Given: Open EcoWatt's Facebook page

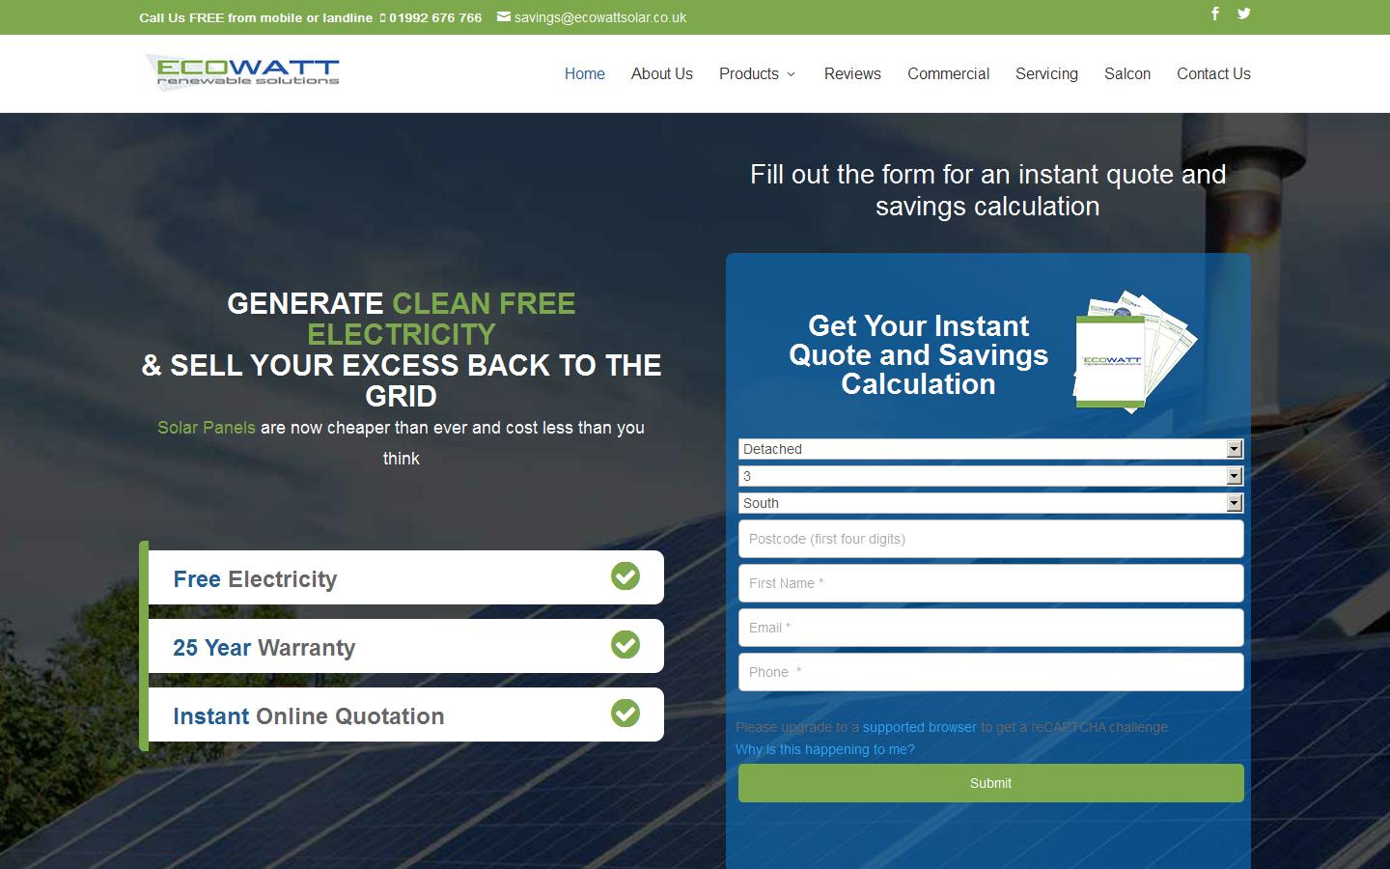Looking at the screenshot, I should [x=1214, y=14].
